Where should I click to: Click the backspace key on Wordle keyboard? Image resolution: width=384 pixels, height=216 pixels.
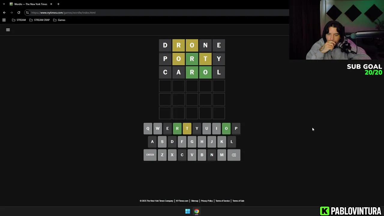(234, 155)
